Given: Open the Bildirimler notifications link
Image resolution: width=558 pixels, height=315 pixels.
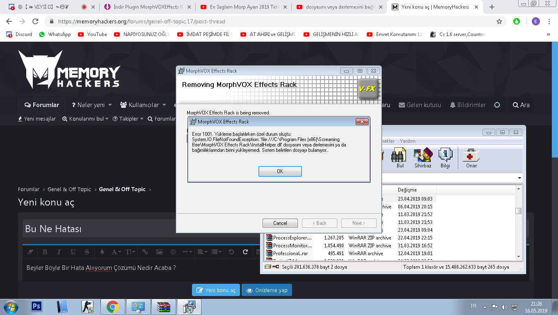Looking at the screenshot, I should 468,105.
